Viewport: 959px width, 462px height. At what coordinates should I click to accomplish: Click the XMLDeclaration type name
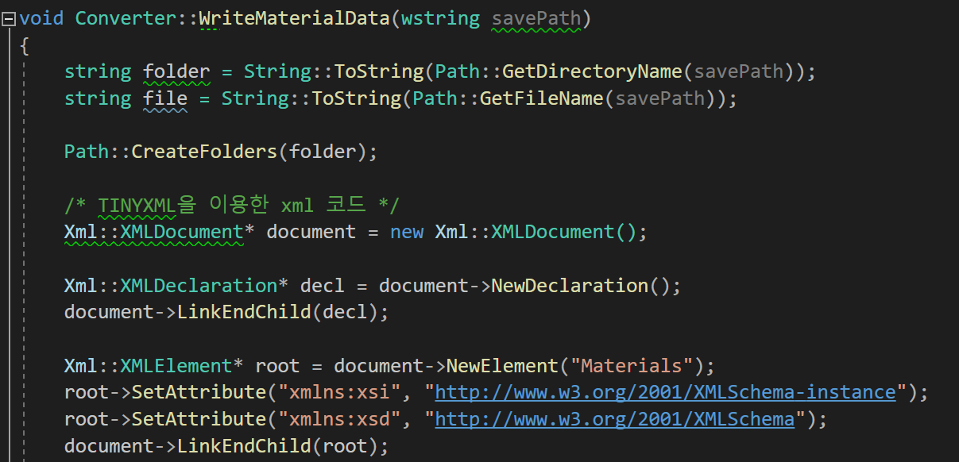pos(199,285)
